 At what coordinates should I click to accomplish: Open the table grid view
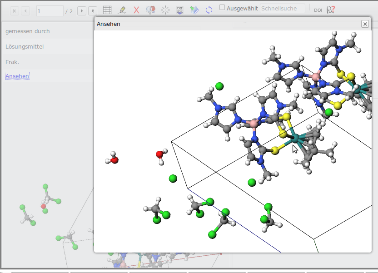[x=107, y=10]
